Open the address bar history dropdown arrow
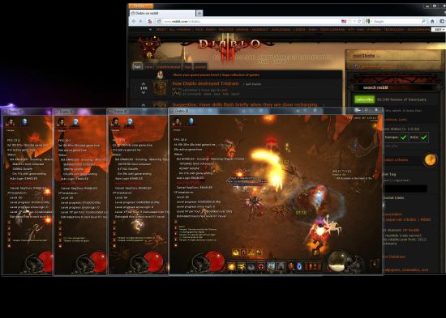This screenshot has height=318, width=446. point(354,21)
